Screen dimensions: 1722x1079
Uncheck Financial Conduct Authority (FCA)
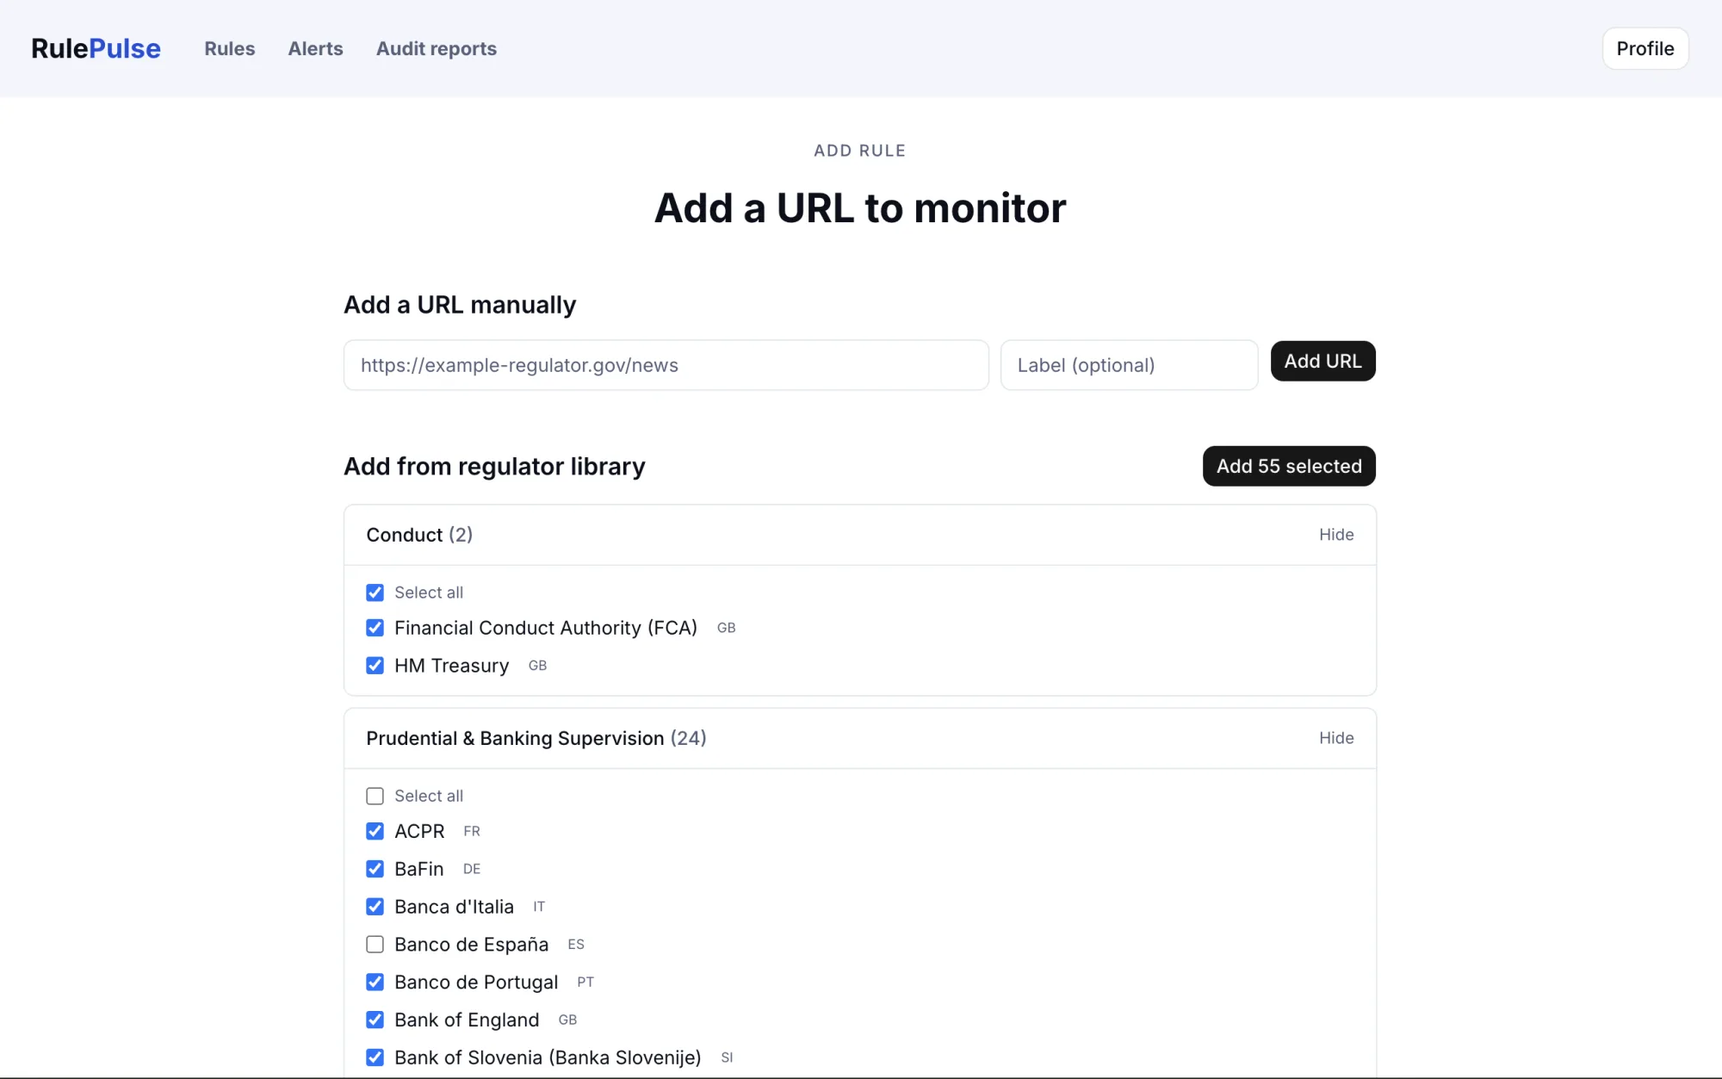click(375, 628)
